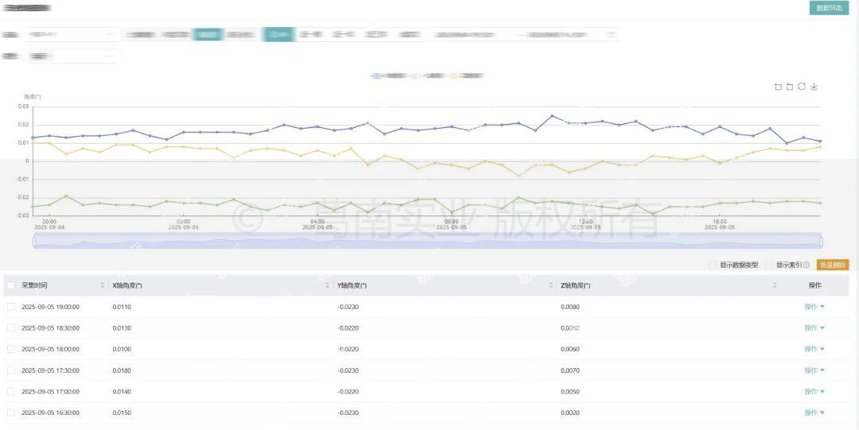
Task: Open 操作 dropdown for the 16:30:00 row
Action: 814,413
